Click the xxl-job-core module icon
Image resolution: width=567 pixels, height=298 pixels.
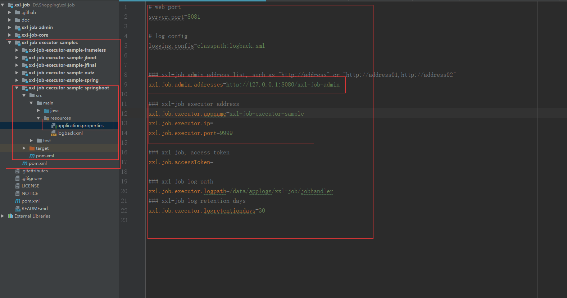18,35
